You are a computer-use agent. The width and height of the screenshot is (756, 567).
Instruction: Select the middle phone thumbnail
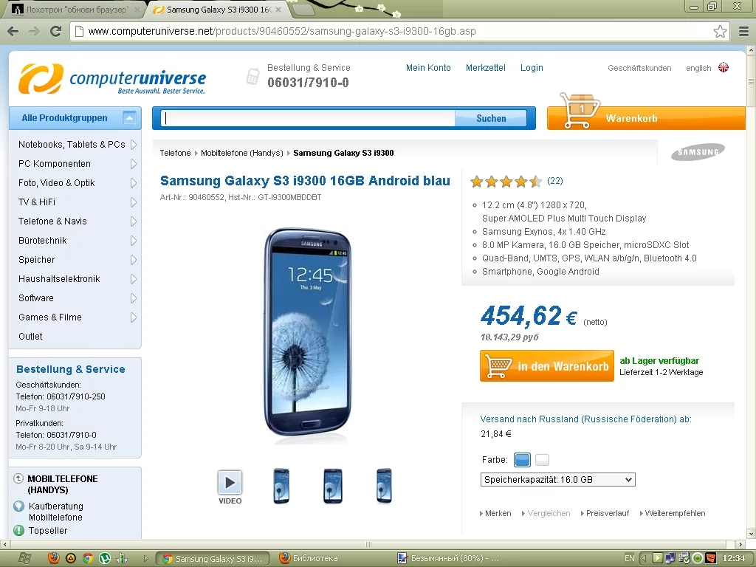click(333, 486)
